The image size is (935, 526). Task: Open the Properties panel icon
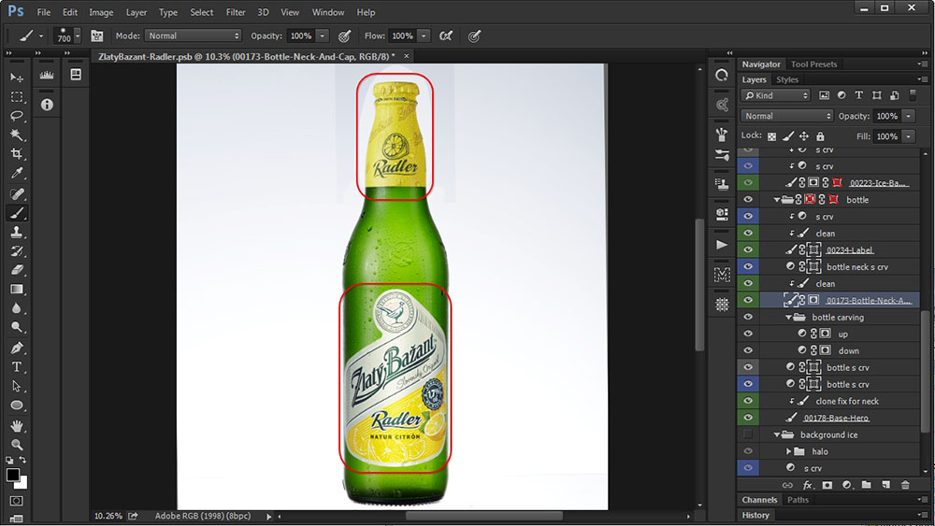pos(76,75)
